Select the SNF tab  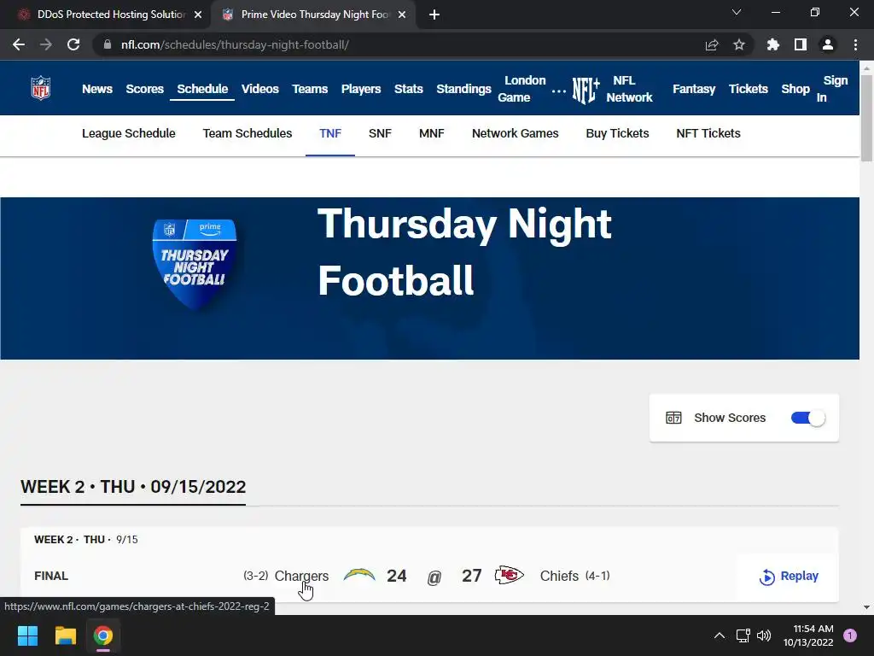(x=380, y=133)
